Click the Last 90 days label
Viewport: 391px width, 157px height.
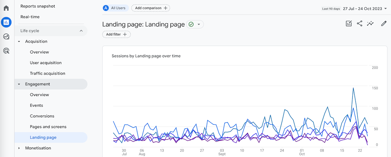point(331,9)
